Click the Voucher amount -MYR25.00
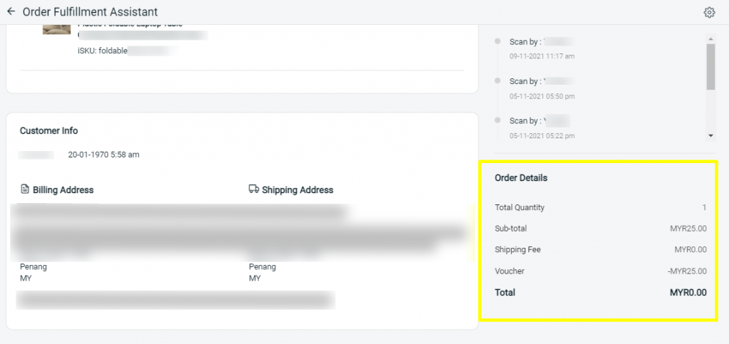729x344 pixels. [686, 271]
